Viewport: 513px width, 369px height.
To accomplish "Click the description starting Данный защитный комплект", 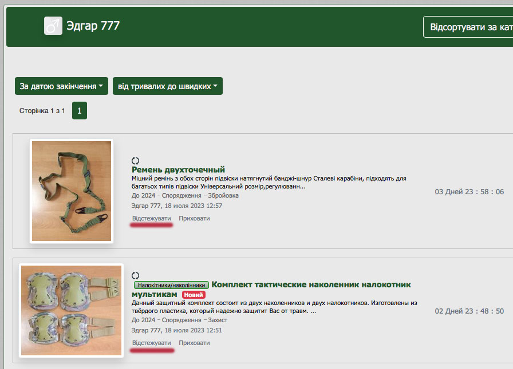I will pyautogui.click(x=274, y=307).
